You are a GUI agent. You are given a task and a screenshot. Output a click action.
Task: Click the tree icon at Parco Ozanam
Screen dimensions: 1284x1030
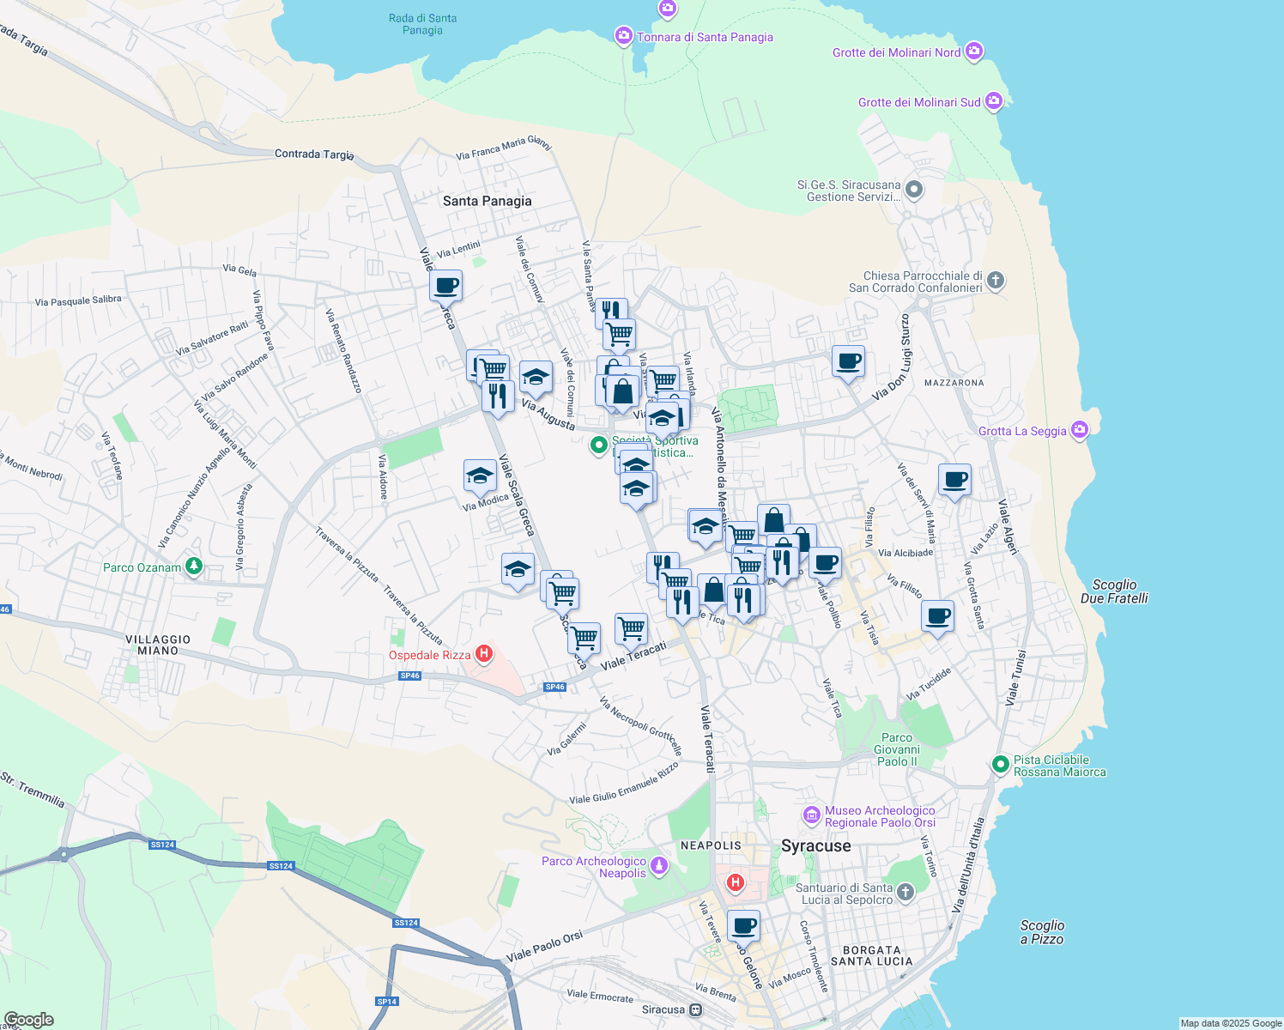tap(193, 566)
